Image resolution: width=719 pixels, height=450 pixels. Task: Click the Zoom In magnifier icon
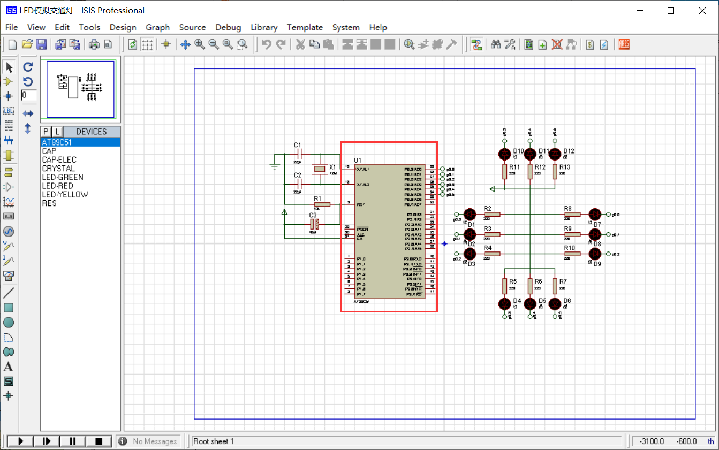coord(200,44)
